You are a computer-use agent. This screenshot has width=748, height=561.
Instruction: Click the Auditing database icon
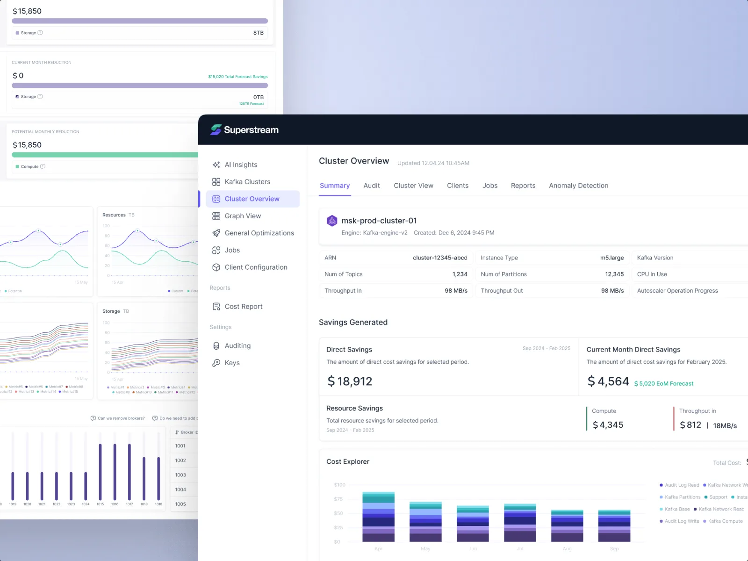[x=216, y=346]
